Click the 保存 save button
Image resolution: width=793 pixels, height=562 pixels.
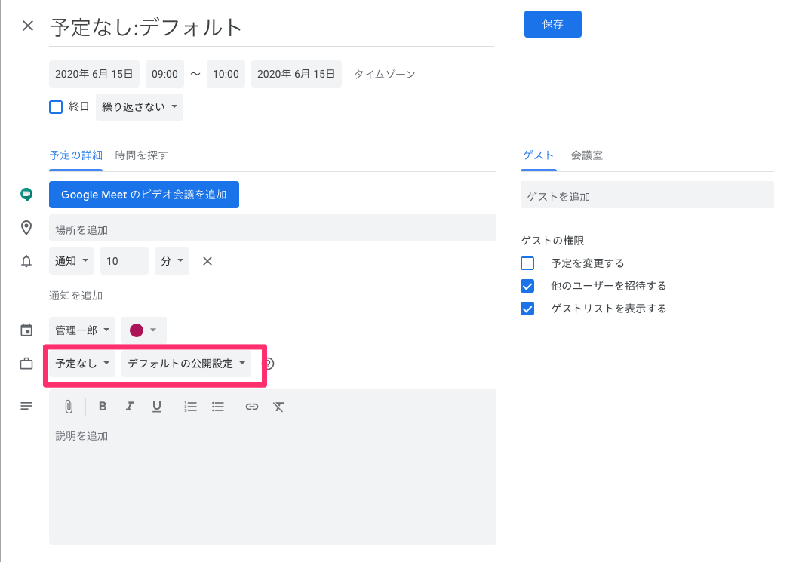tap(552, 24)
